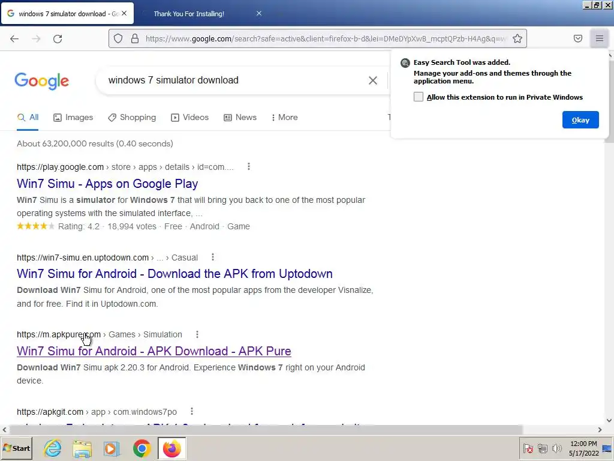
Task: Open Windows Explorer folder in taskbar
Action: click(82, 448)
